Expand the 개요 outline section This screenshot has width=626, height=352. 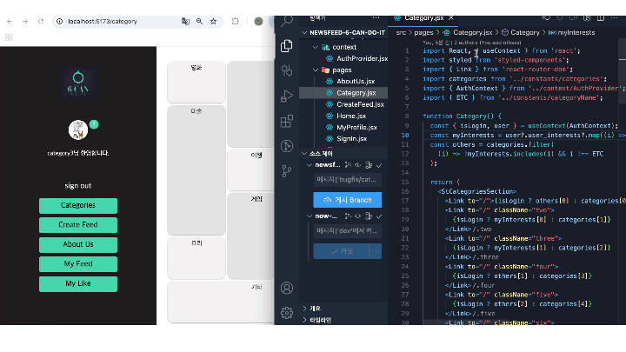click(304, 309)
